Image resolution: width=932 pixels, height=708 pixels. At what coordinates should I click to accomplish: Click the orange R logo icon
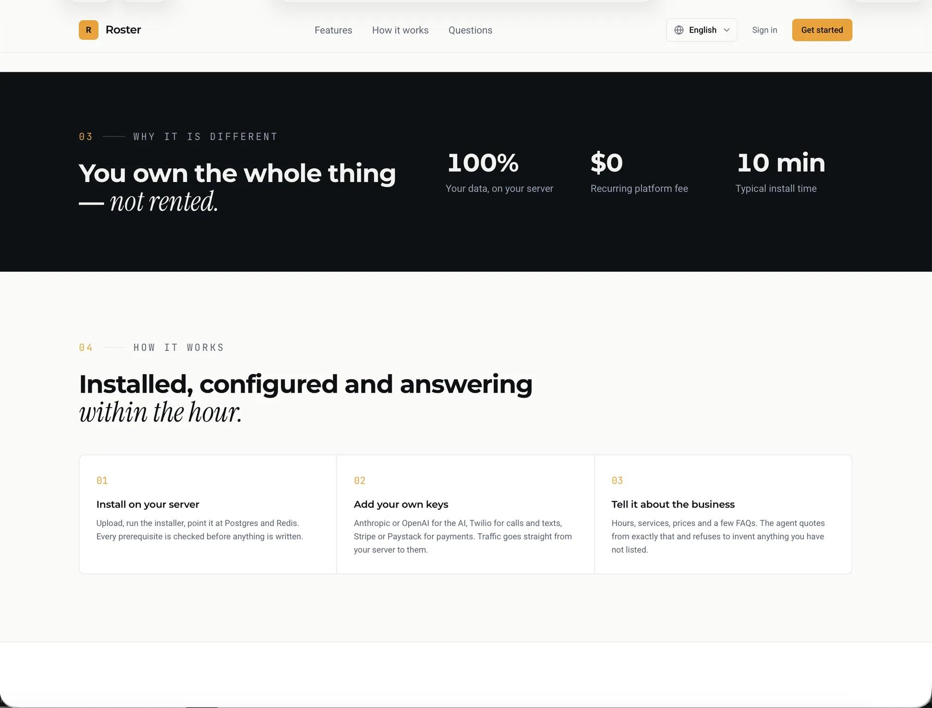(x=88, y=30)
